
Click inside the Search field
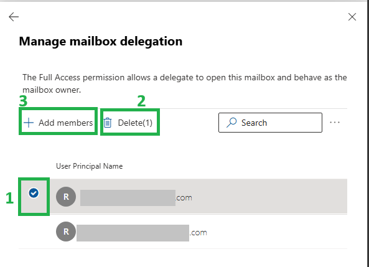click(270, 123)
